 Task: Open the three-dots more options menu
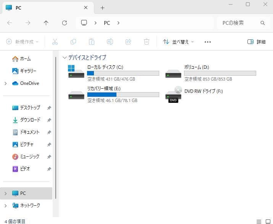208,42
